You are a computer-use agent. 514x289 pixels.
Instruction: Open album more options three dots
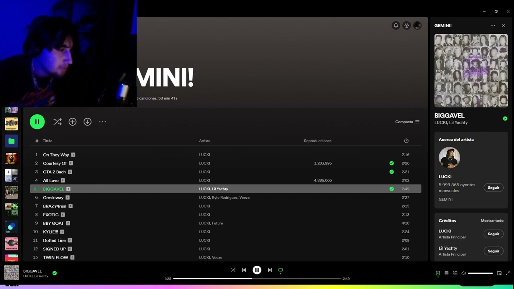click(x=102, y=122)
